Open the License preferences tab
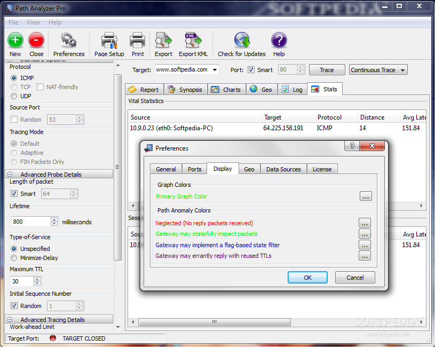This screenshot has width=435, height=347. point(322,169)
